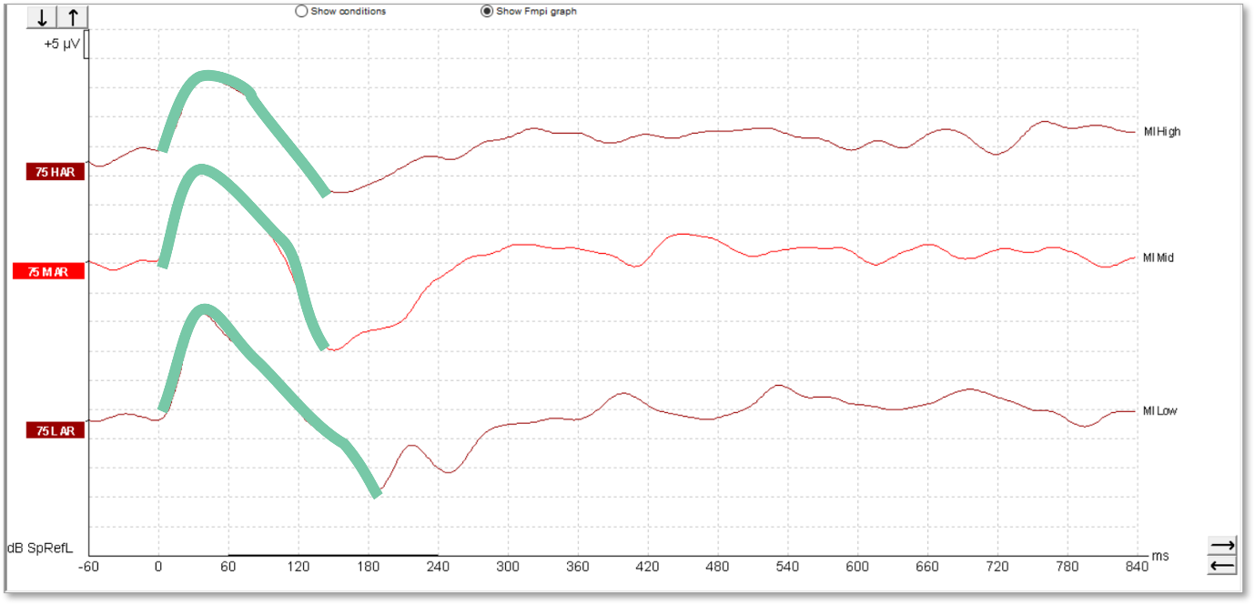Image resolution: width=1255 pixels, height=605 pixels.
Task: Click the down arrow button at top left
Action: pyautogui.click(x=42, y=17)
